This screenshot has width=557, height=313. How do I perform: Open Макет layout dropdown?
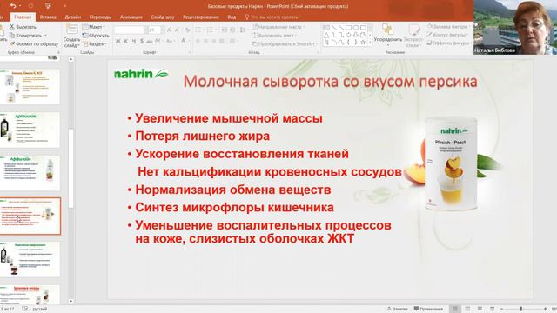(94, 27)
